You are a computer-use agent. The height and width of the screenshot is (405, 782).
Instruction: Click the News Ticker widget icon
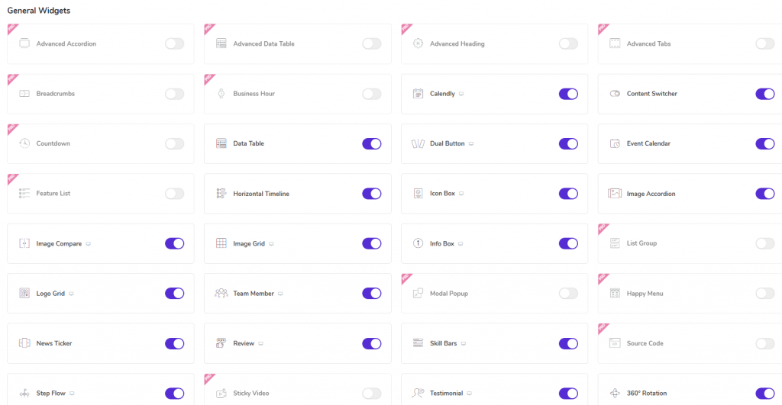click(x=24, y=343)
